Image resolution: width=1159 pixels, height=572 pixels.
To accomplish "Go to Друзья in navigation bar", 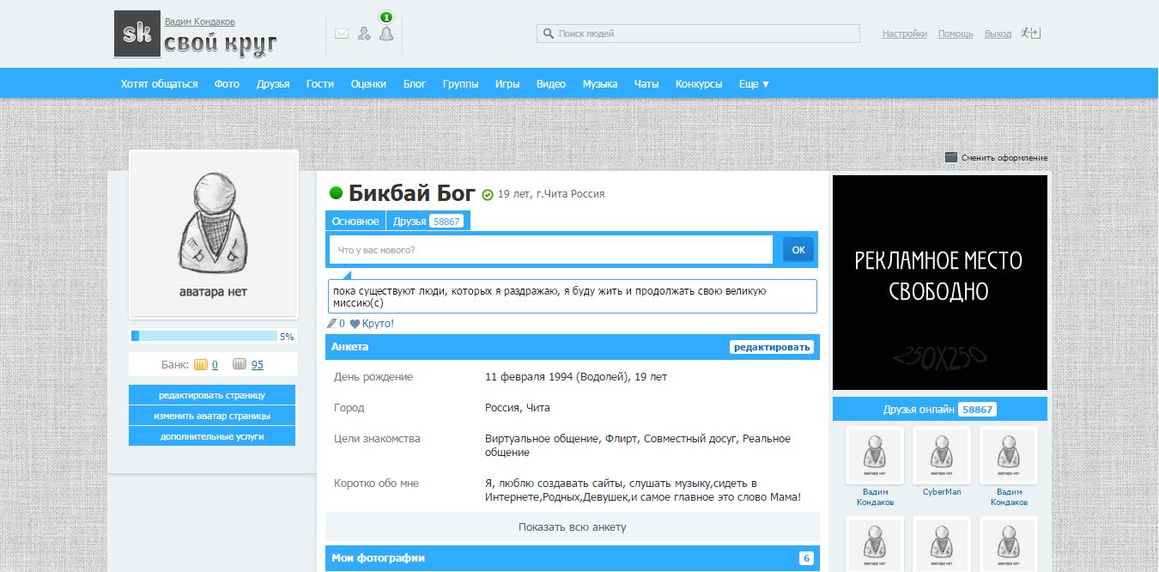I will 272,84.
